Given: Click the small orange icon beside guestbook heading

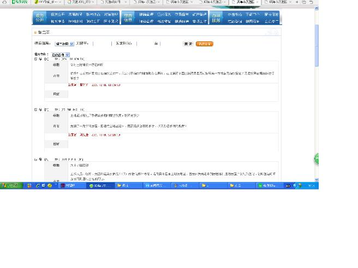Looking at the screenshot, I should 35,33.
